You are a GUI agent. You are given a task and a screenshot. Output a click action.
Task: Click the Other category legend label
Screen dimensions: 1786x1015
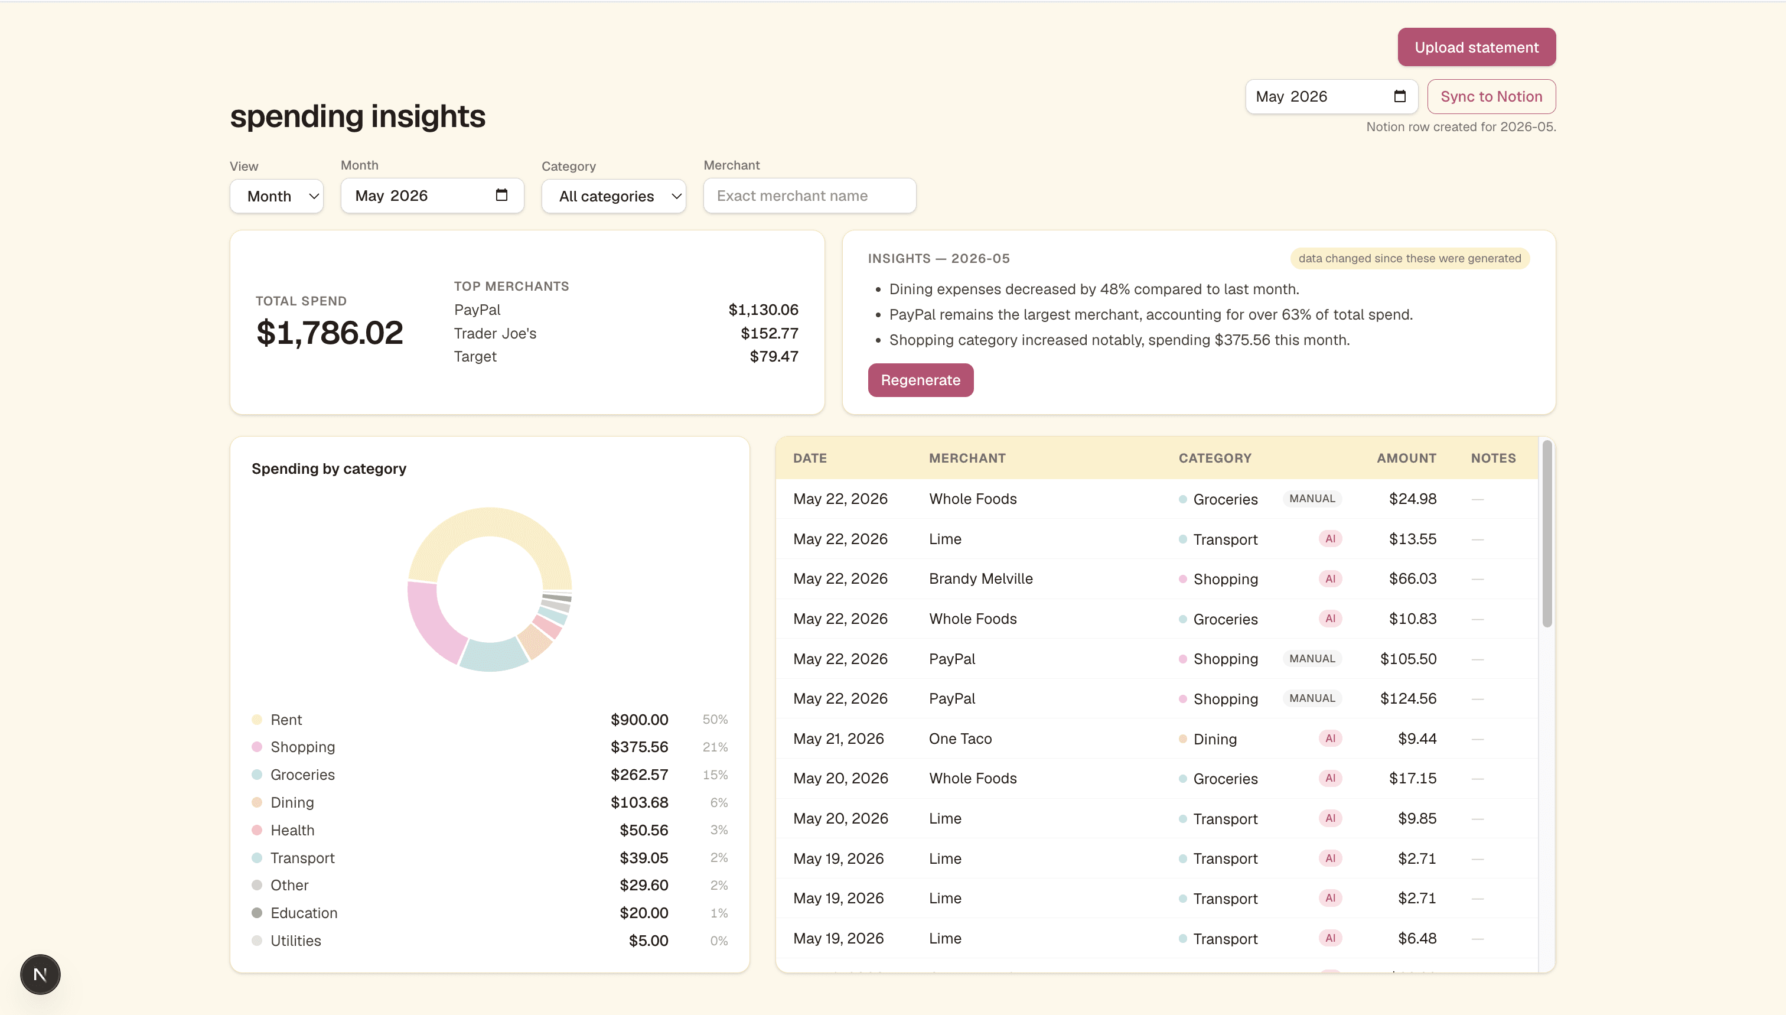pyautogui.click(x=289, y=886)
